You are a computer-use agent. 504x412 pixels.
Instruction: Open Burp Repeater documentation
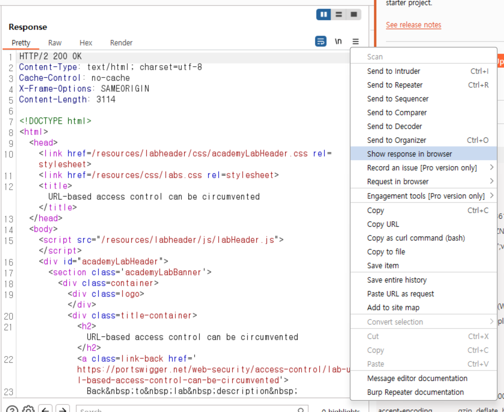(x=423, y=392)
